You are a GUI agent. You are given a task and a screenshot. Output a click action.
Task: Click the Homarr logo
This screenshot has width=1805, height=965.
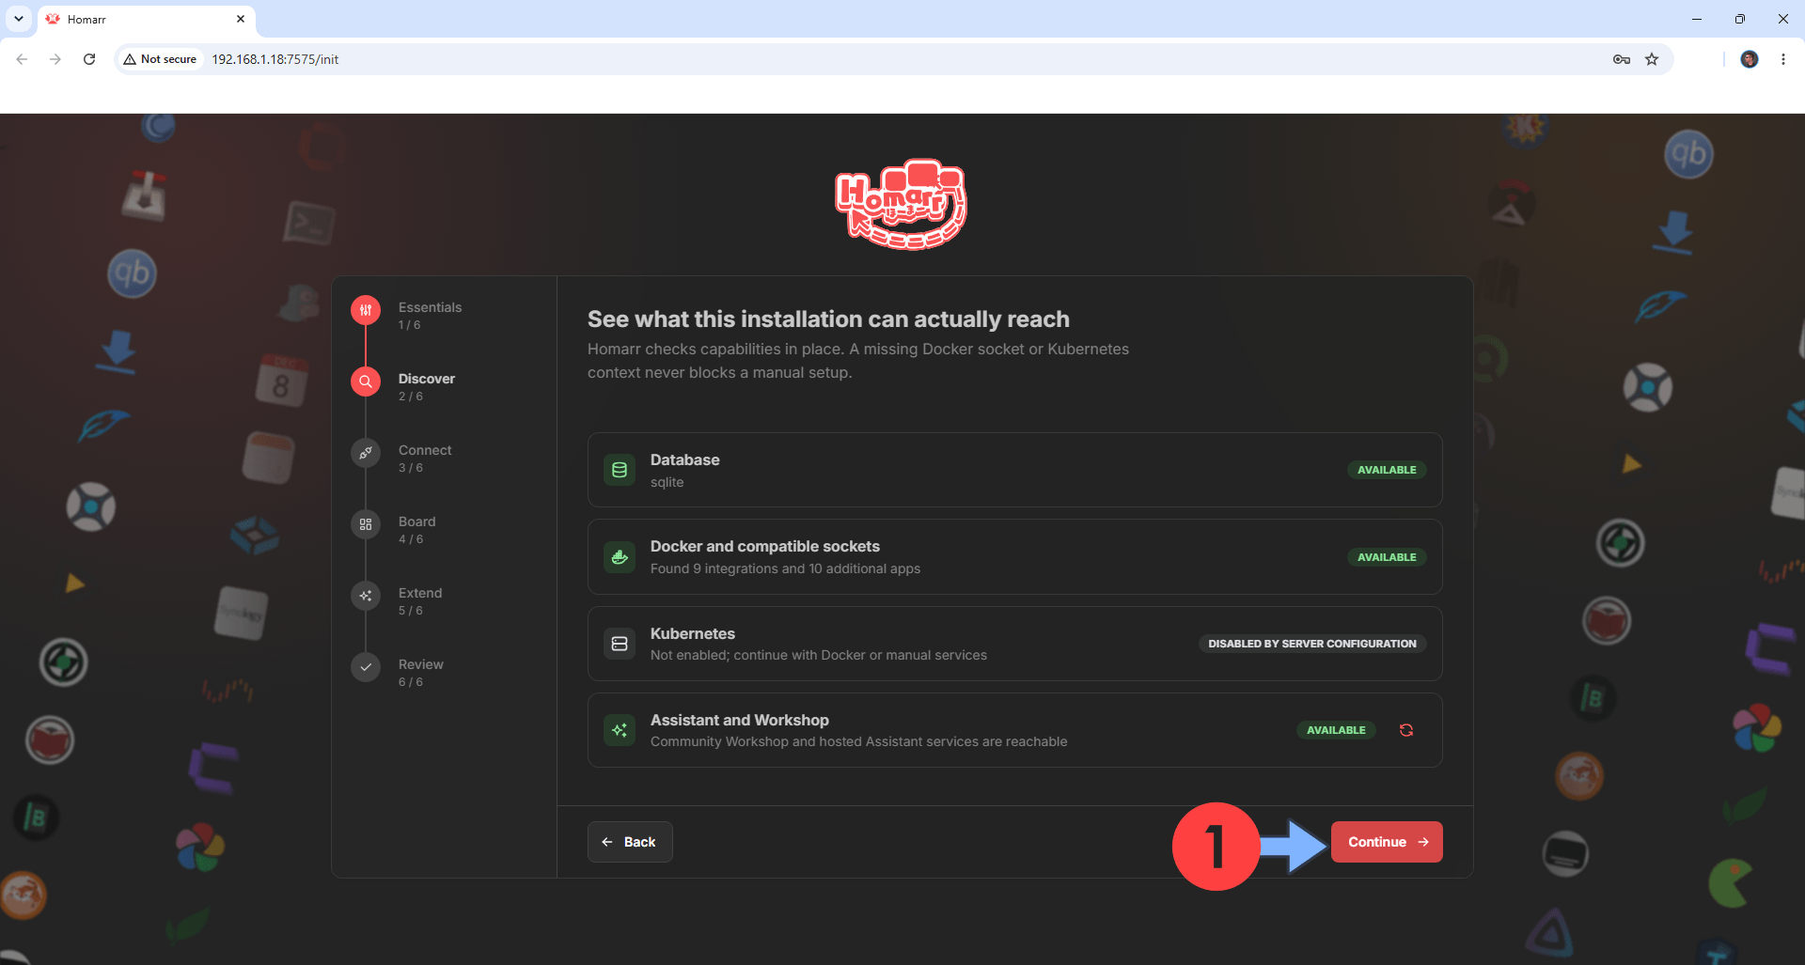click(x=901, y=204)
